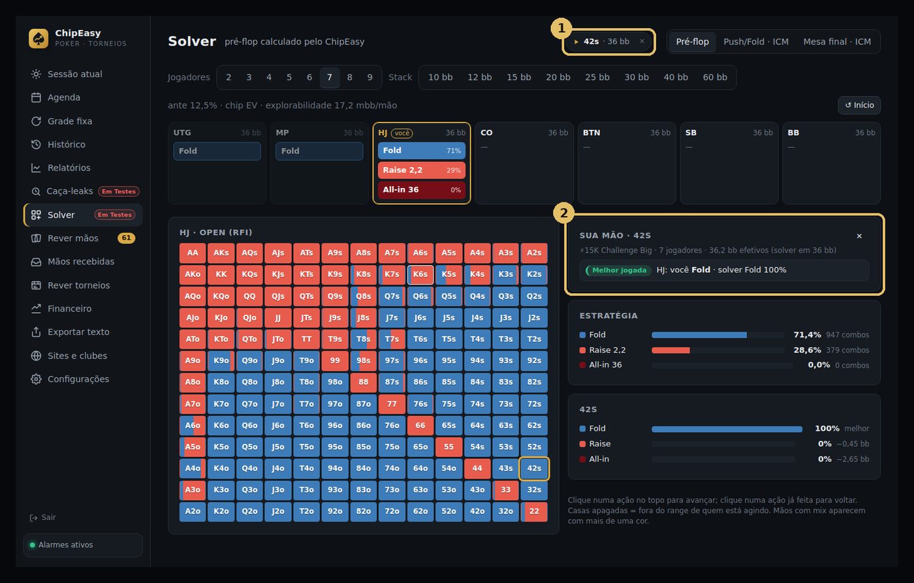Click the MP Fold action
Viewport: 914px width, 583px height.
pyautogui.click(x=319, y=151)
